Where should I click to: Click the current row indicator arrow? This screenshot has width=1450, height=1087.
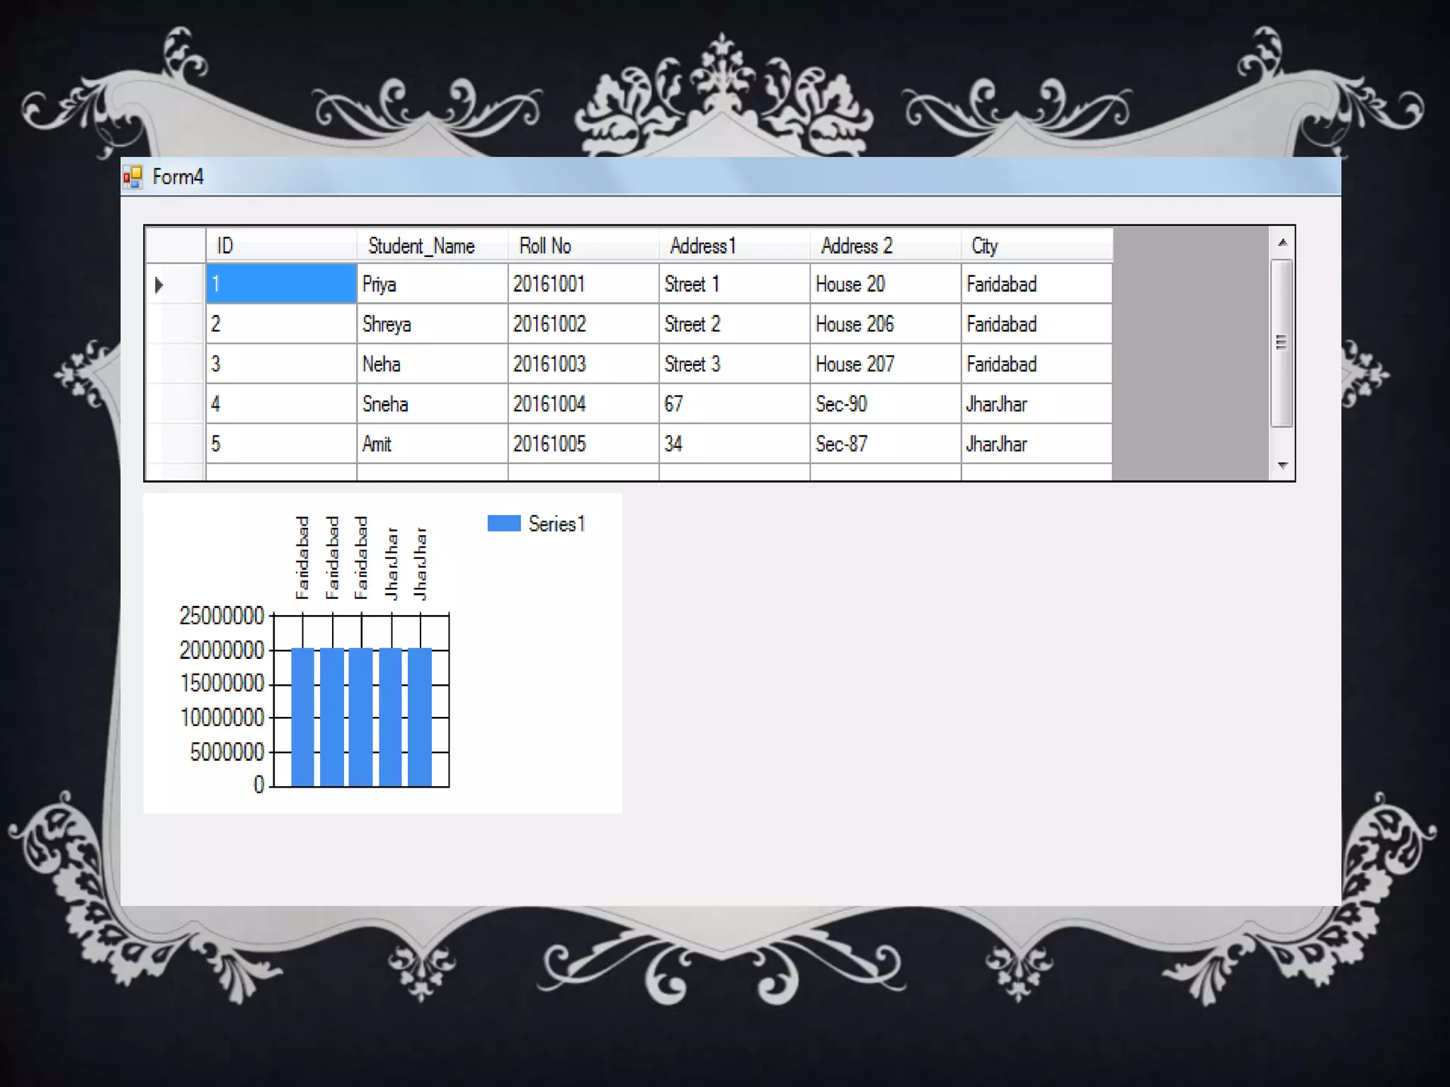point(159,284)
